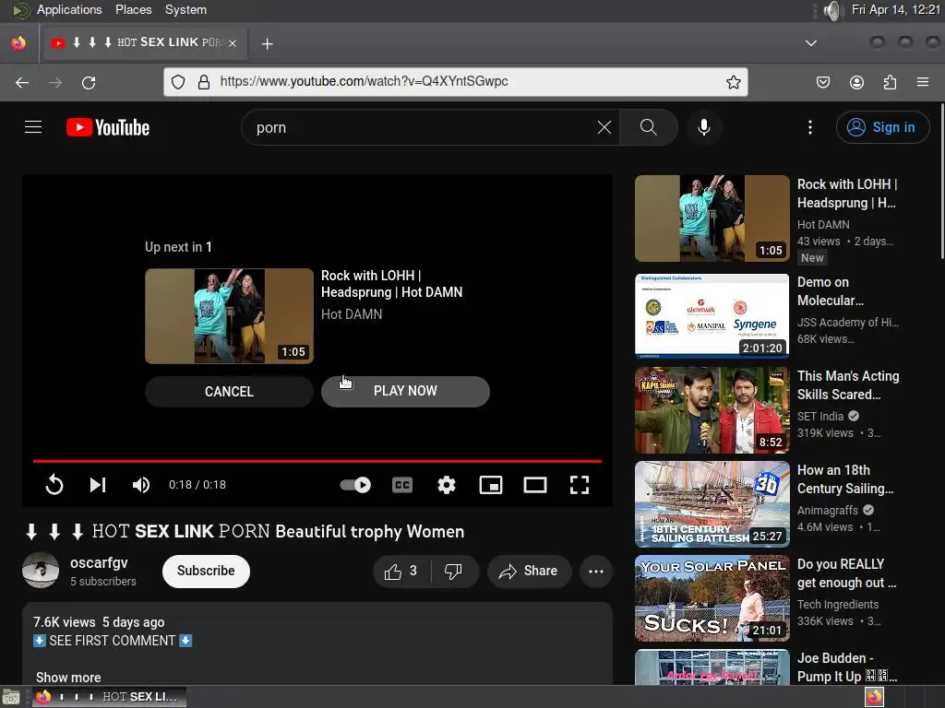Open the oscarfgv channel name link
This screenshot has width=945, height=708.
pyautogui.click(x=99, y=563)
